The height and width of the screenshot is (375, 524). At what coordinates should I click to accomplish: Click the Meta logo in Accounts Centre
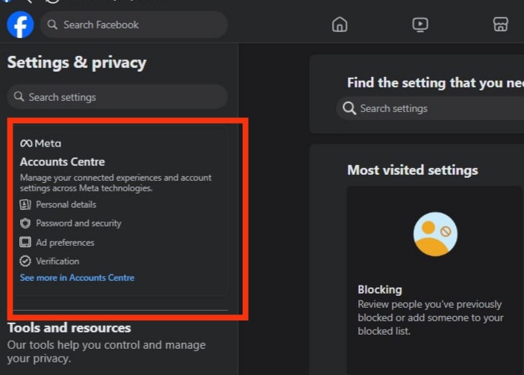coord(41,143)
